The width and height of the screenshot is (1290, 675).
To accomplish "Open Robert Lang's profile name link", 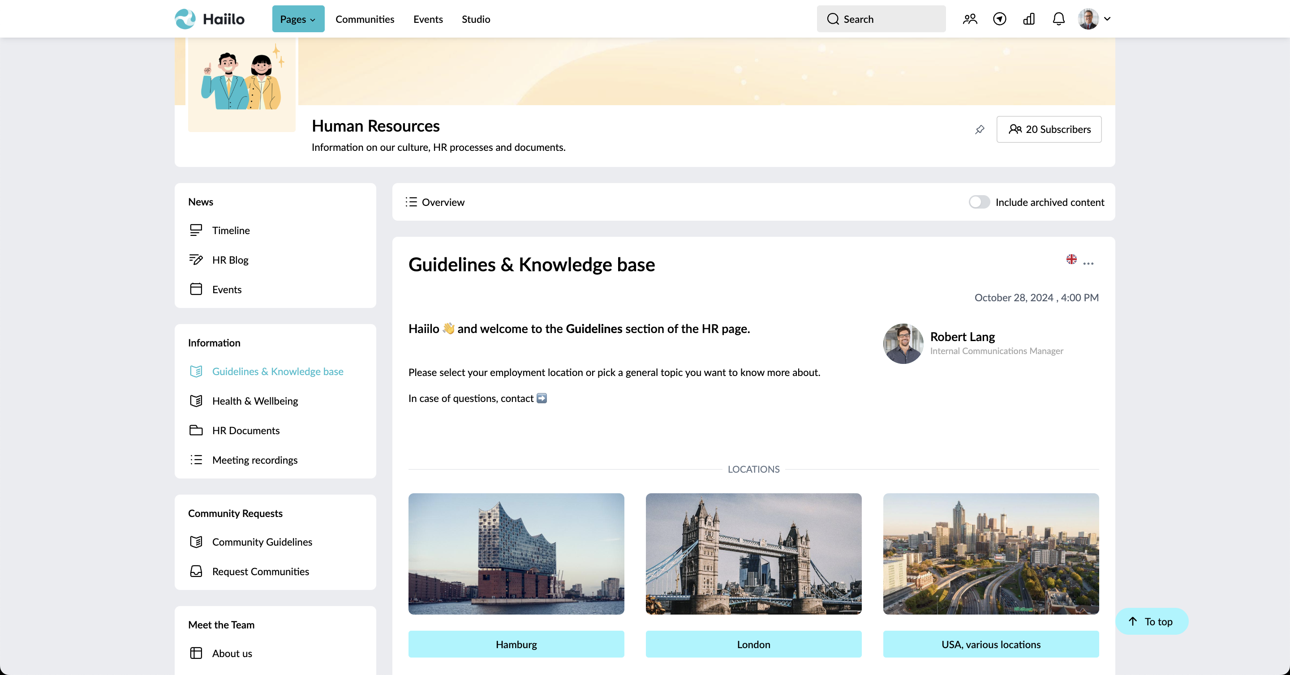I will click(x=962, y=337).
